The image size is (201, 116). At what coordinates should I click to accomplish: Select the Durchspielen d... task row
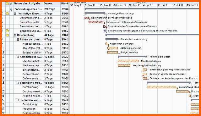[x=32, y=91]
